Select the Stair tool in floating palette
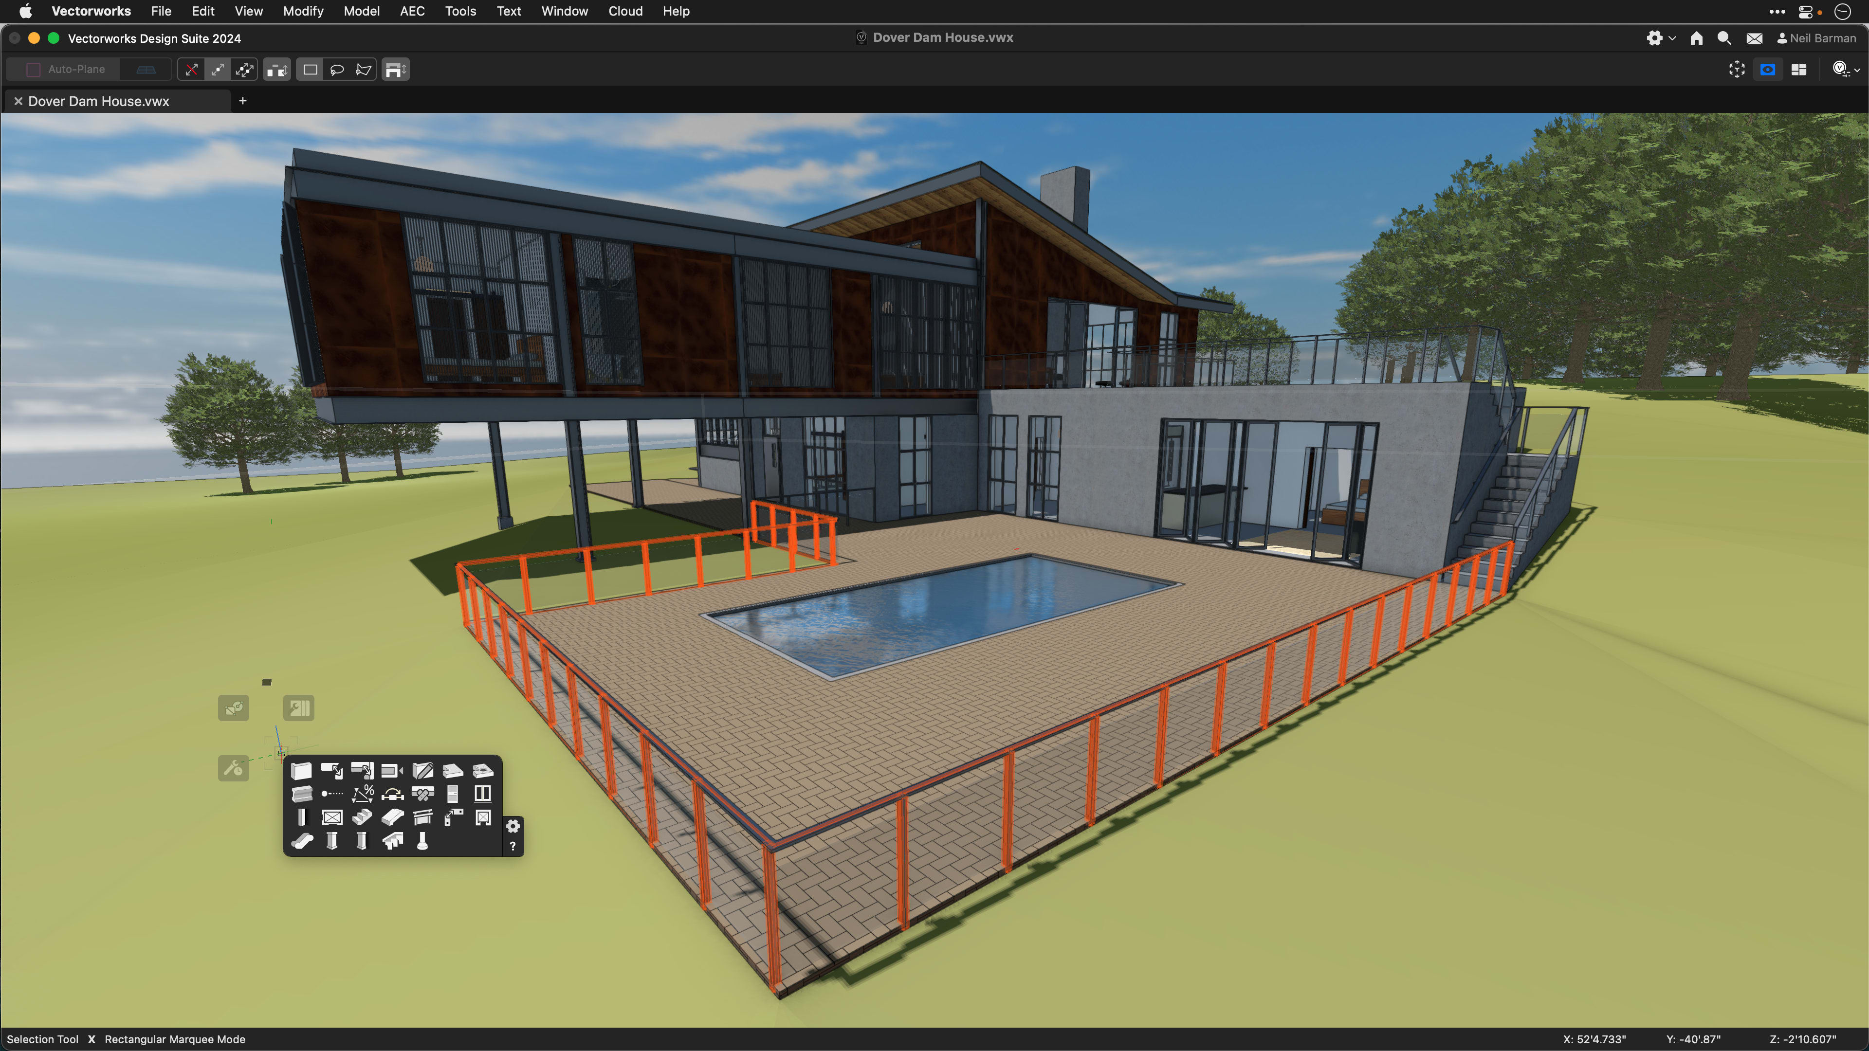The width and height of the screenshot is (1869, 1051). (x=362, y=817)
